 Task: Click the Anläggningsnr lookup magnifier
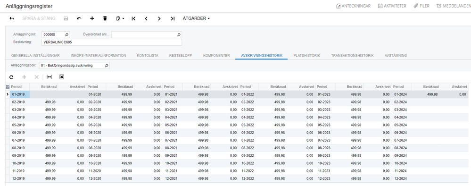[x=66, y=34]
